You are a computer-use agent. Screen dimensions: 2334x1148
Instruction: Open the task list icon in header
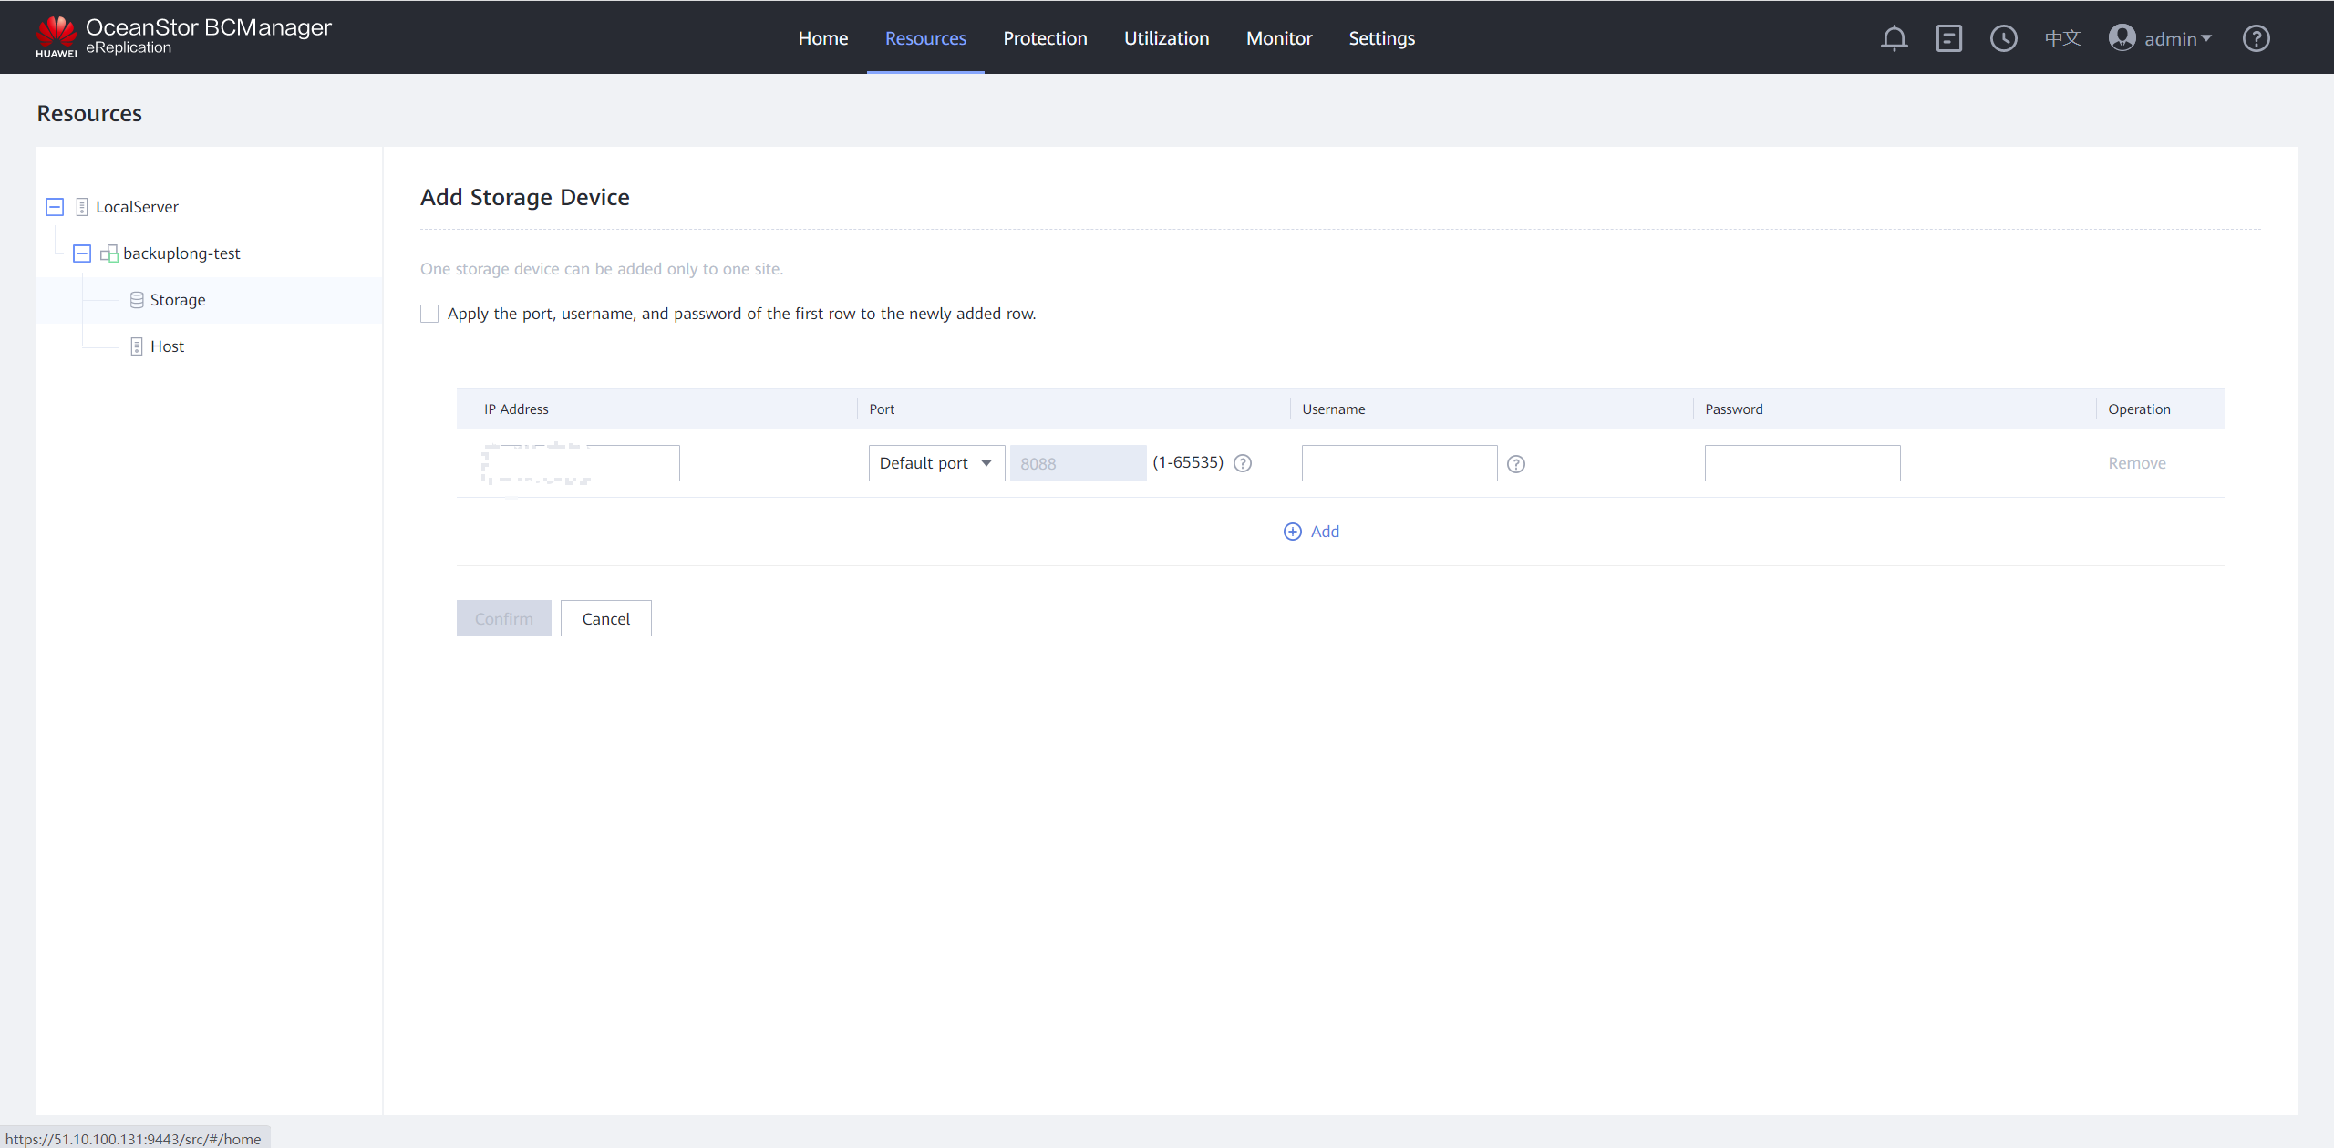1948,38
